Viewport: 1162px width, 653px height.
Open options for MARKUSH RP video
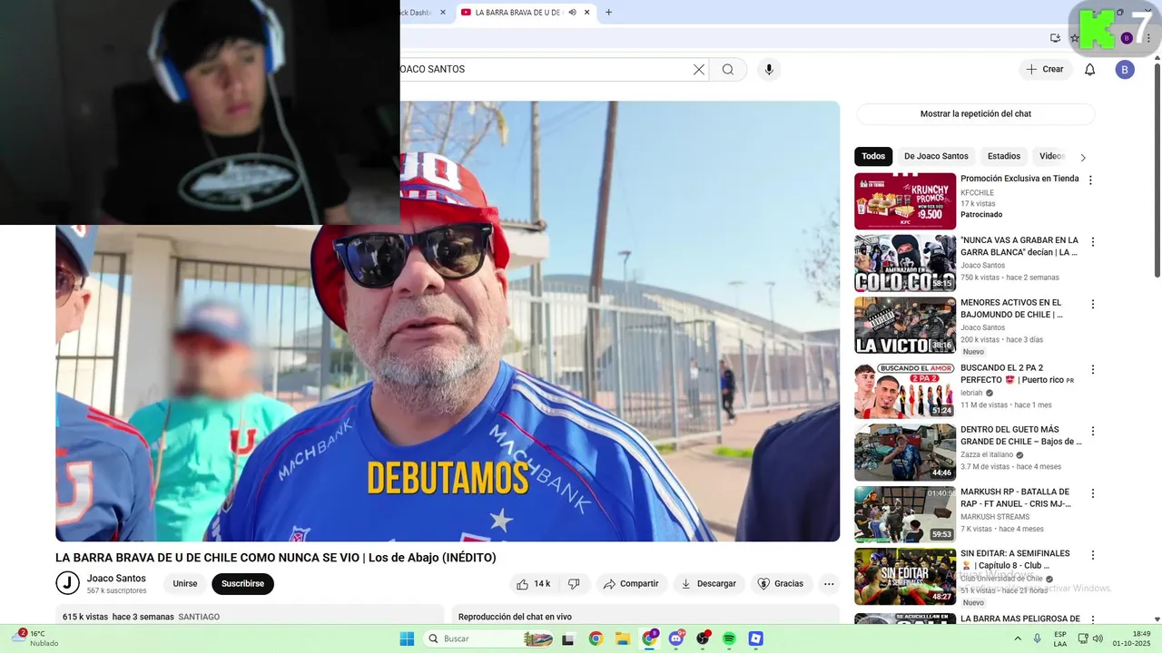click(x=1093, y=494)
